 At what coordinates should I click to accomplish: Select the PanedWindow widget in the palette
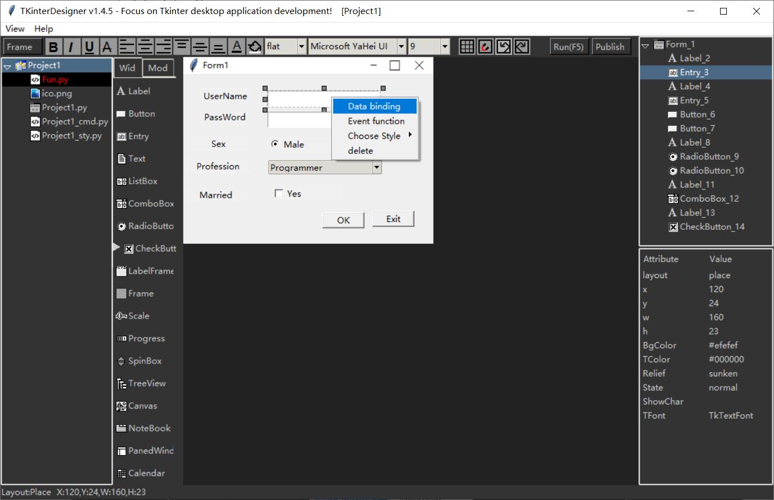pos(145,451)
